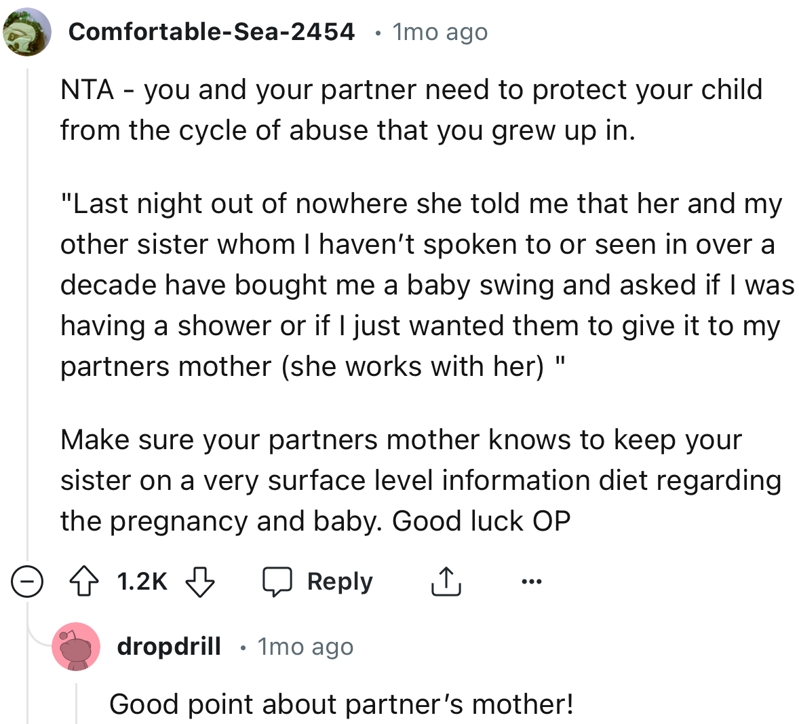Collapse the comment using the minus button
799x724 pixels.
[27, 581]
